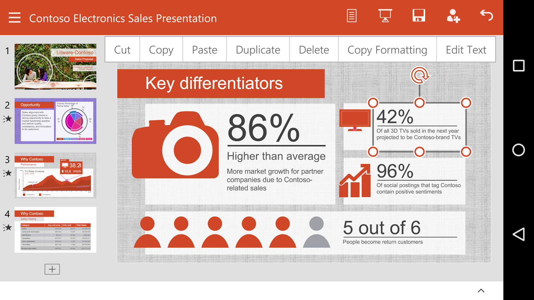Open the notes view icon
Screen dimensions: 534x300
[x=351, y=16]
